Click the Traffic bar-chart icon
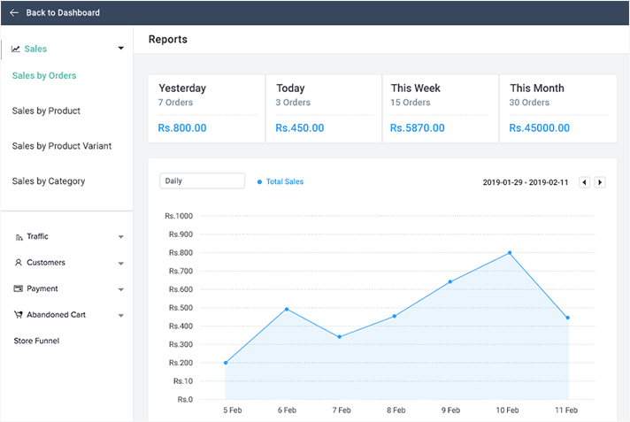This screenshot has height=422, width=630. tap(19, 237)
